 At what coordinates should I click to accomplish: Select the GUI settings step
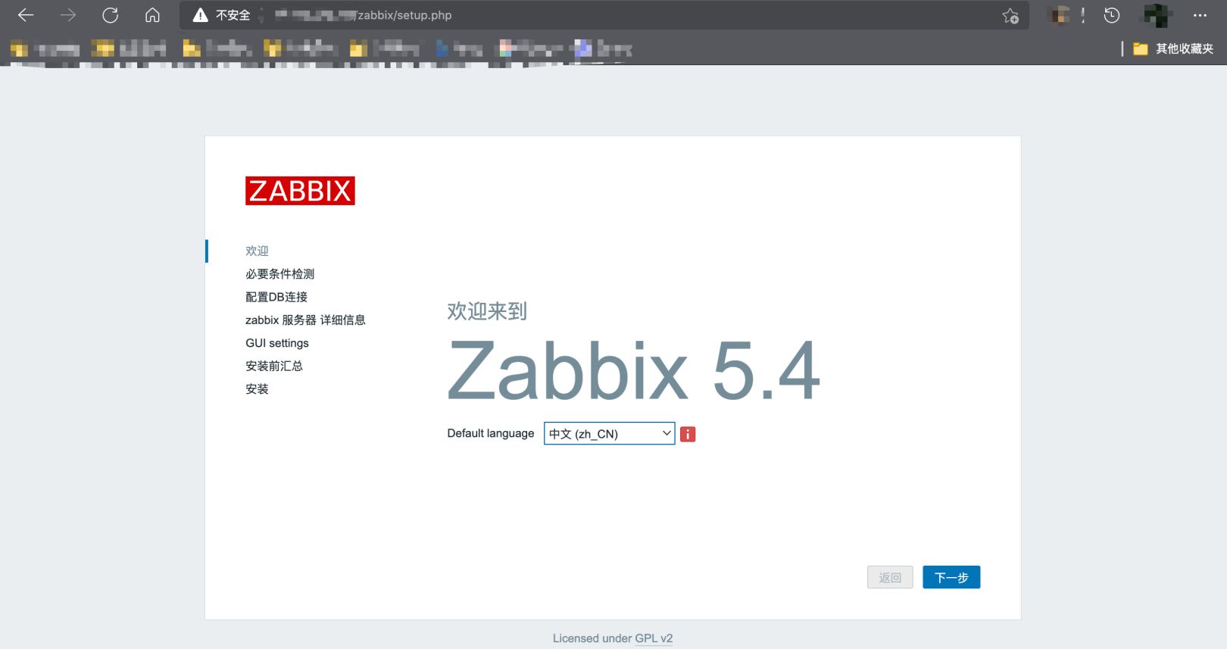[x=277, y=343]
